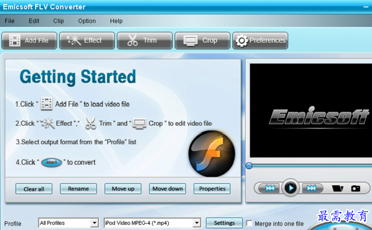Take a snapshot with the camera icon
372x230 pixels.
[x=355, y=188]
